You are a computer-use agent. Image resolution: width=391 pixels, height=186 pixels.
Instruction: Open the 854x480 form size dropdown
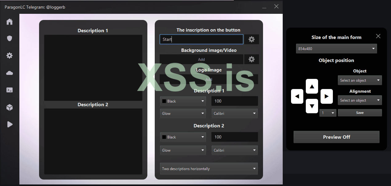[x=337, y=48]
